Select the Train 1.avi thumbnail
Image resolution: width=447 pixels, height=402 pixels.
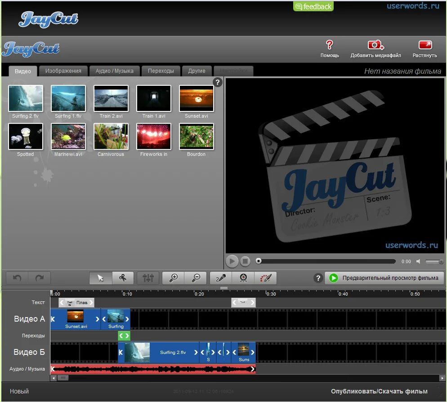pyautogui.click(x=154, y=98)
